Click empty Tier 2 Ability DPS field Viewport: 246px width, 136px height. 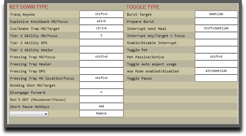pos(101,43)
